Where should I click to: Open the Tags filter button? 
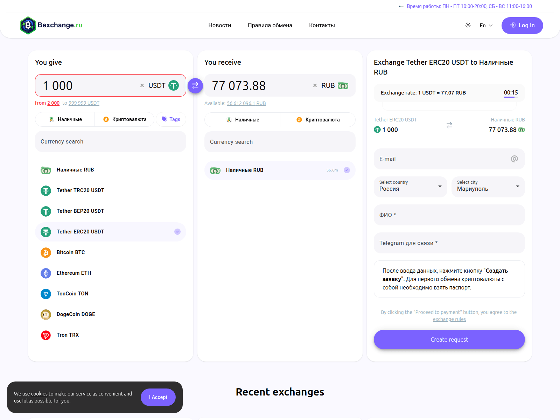click(171, 119)
